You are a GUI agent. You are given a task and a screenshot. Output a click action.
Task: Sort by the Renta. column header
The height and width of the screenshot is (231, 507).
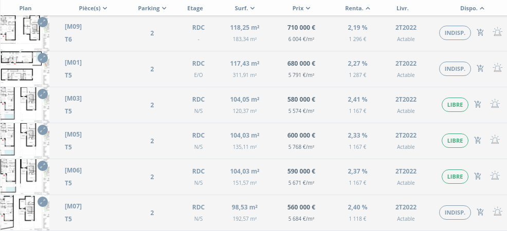357,8
